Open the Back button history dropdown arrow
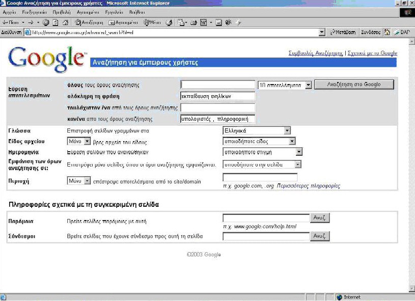The image size is (415, 301). (x=23, y=22)
